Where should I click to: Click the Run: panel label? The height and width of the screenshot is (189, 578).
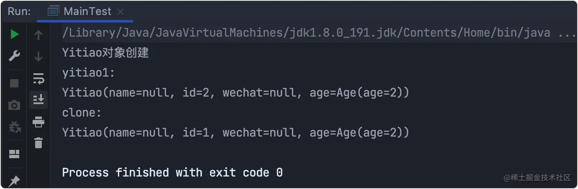19,12
